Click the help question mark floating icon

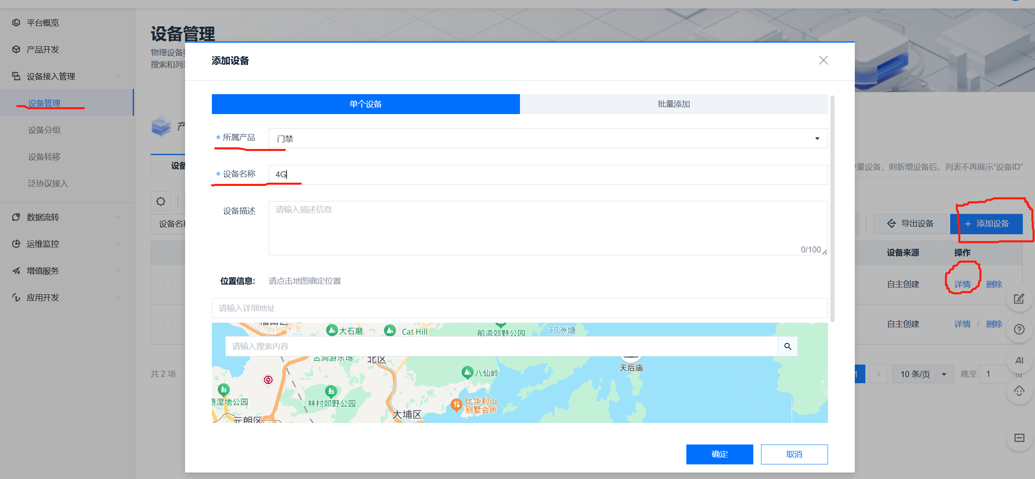tap(1019, 329)
